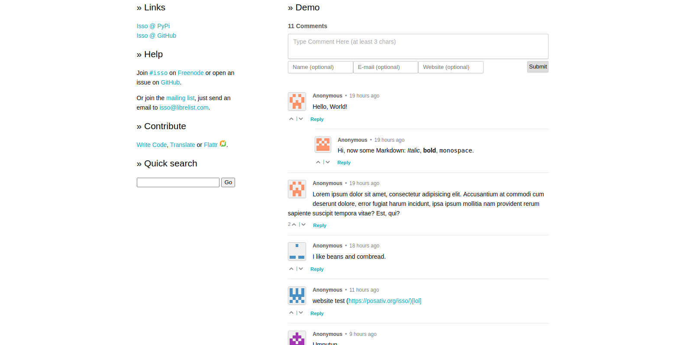Upvote the Lorem ipsum comment
Viewport: 684px width, 345px height.
[294, 225]
